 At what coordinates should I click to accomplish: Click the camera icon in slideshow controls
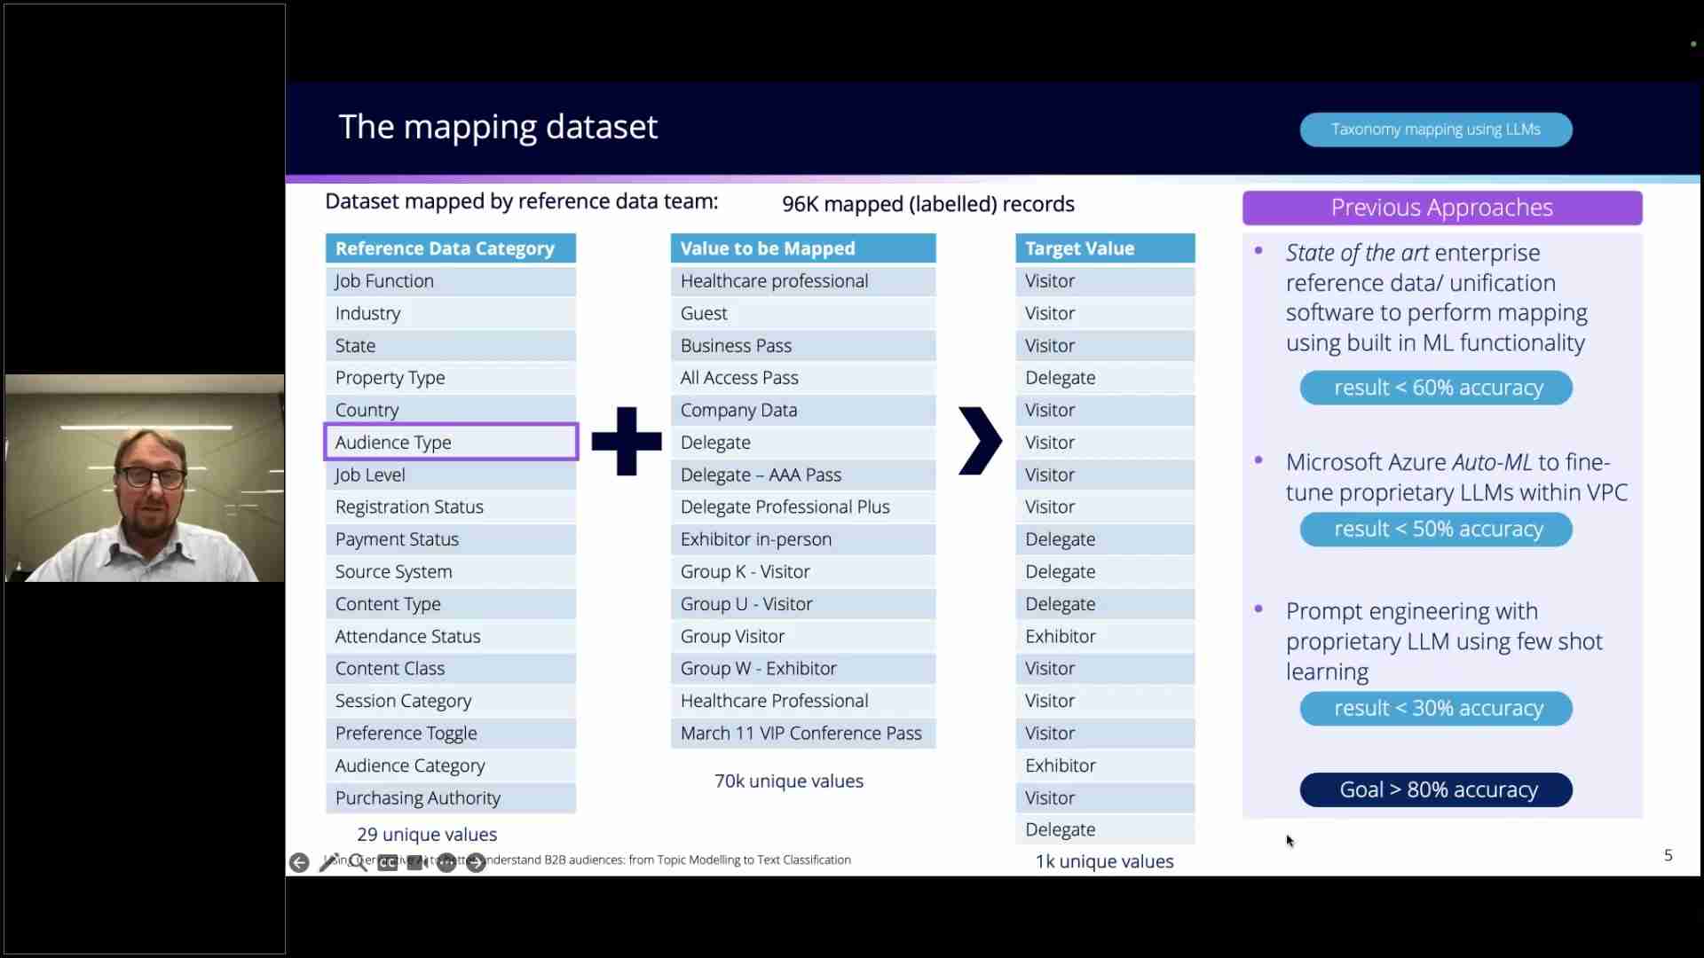416,862
